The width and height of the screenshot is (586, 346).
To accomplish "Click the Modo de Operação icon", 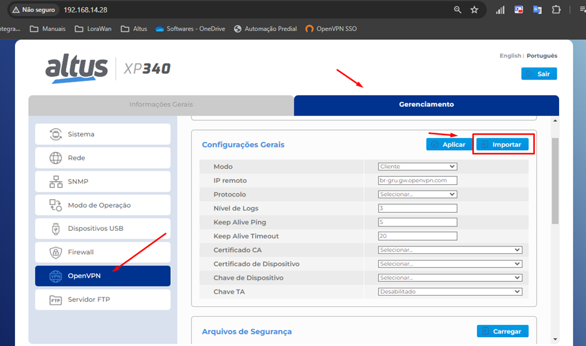I will (55, 205).
